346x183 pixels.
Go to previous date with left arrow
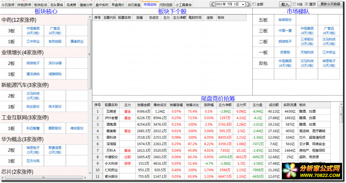pos(212,4)
